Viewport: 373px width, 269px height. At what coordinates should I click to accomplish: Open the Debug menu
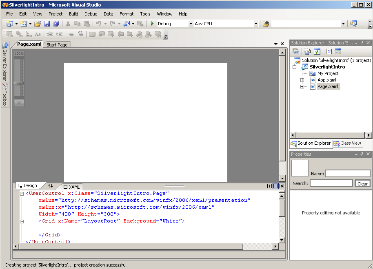pyautogui.click(x=91, y=14)
